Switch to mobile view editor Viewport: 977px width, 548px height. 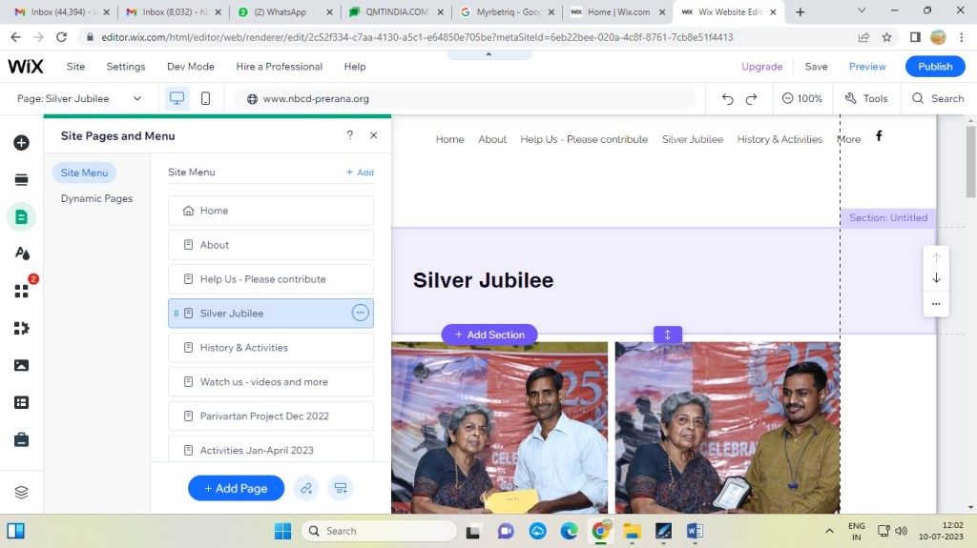205,98
